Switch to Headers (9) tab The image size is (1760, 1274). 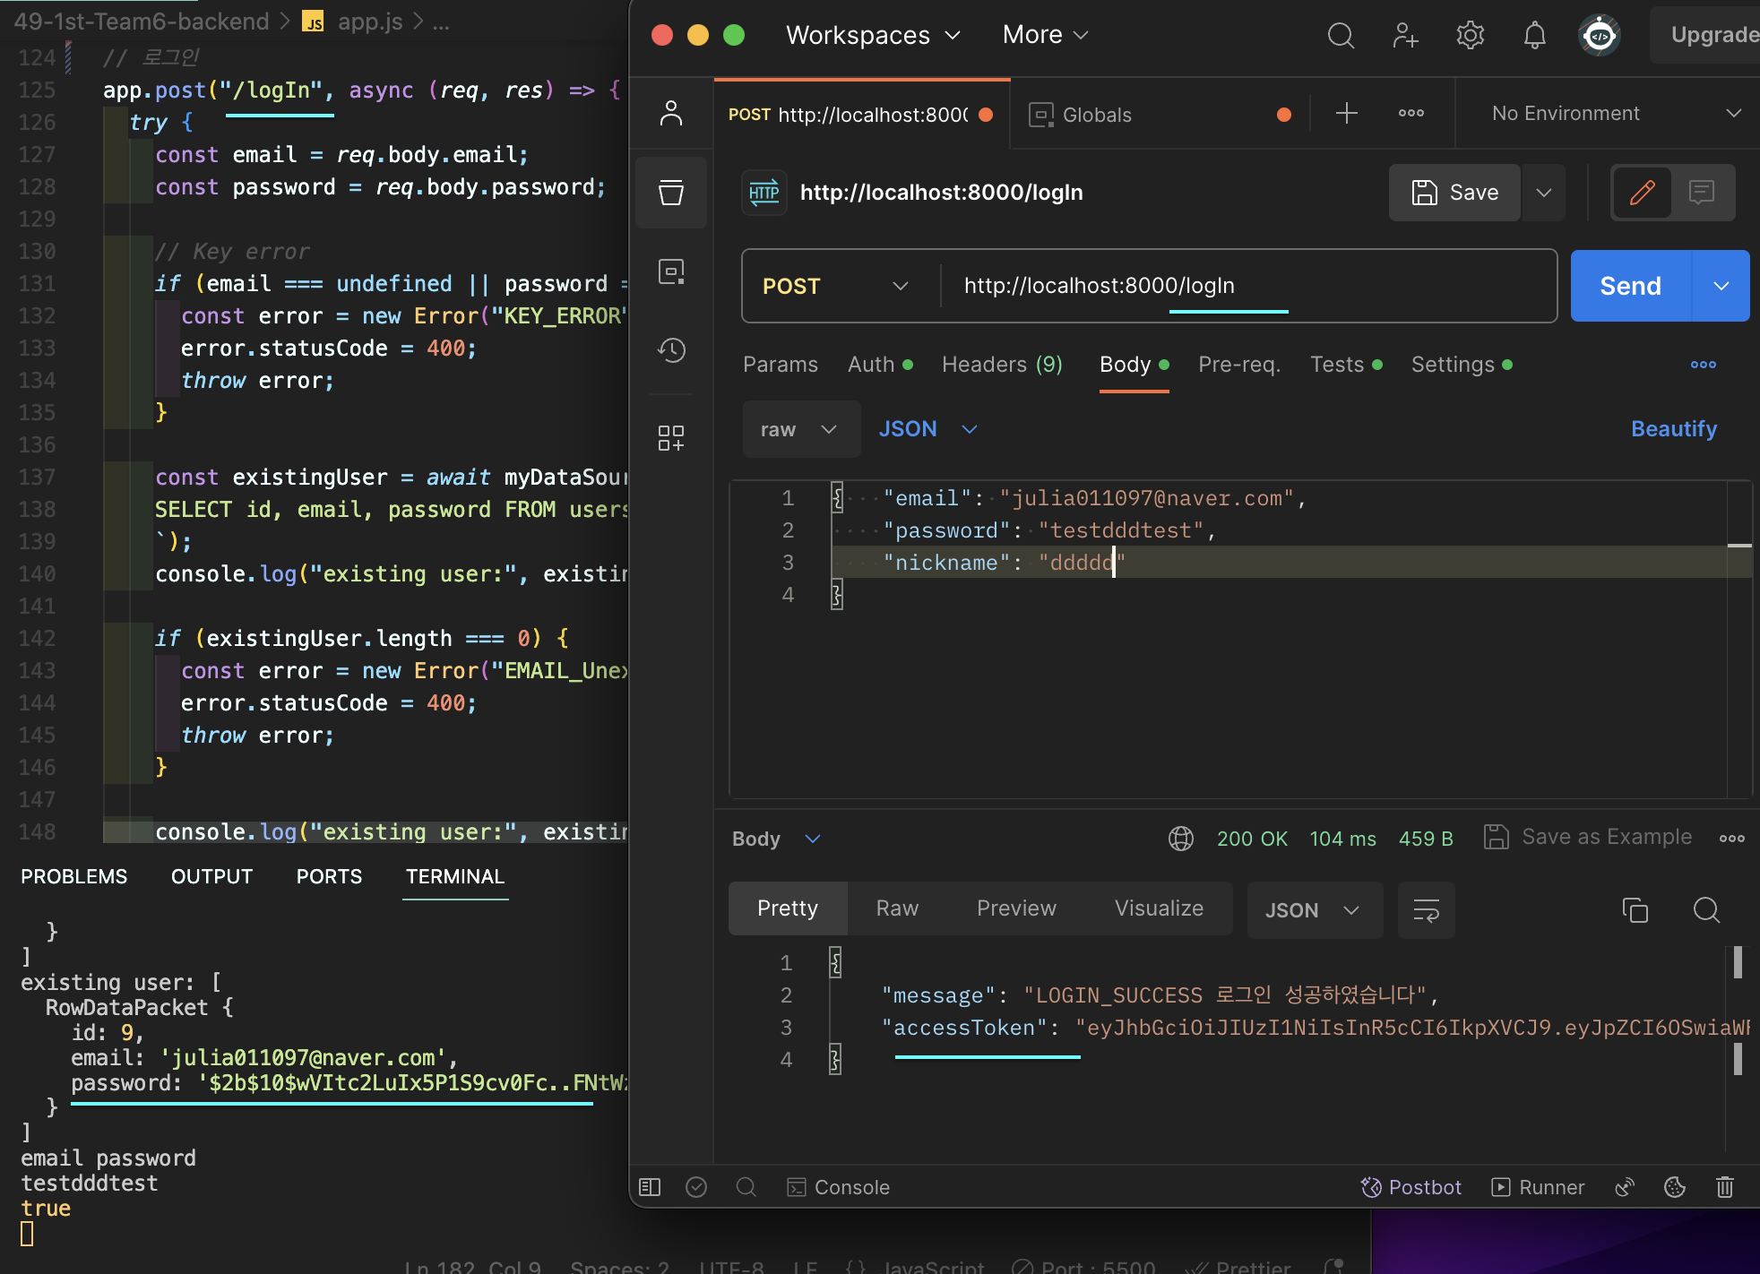1001,365
